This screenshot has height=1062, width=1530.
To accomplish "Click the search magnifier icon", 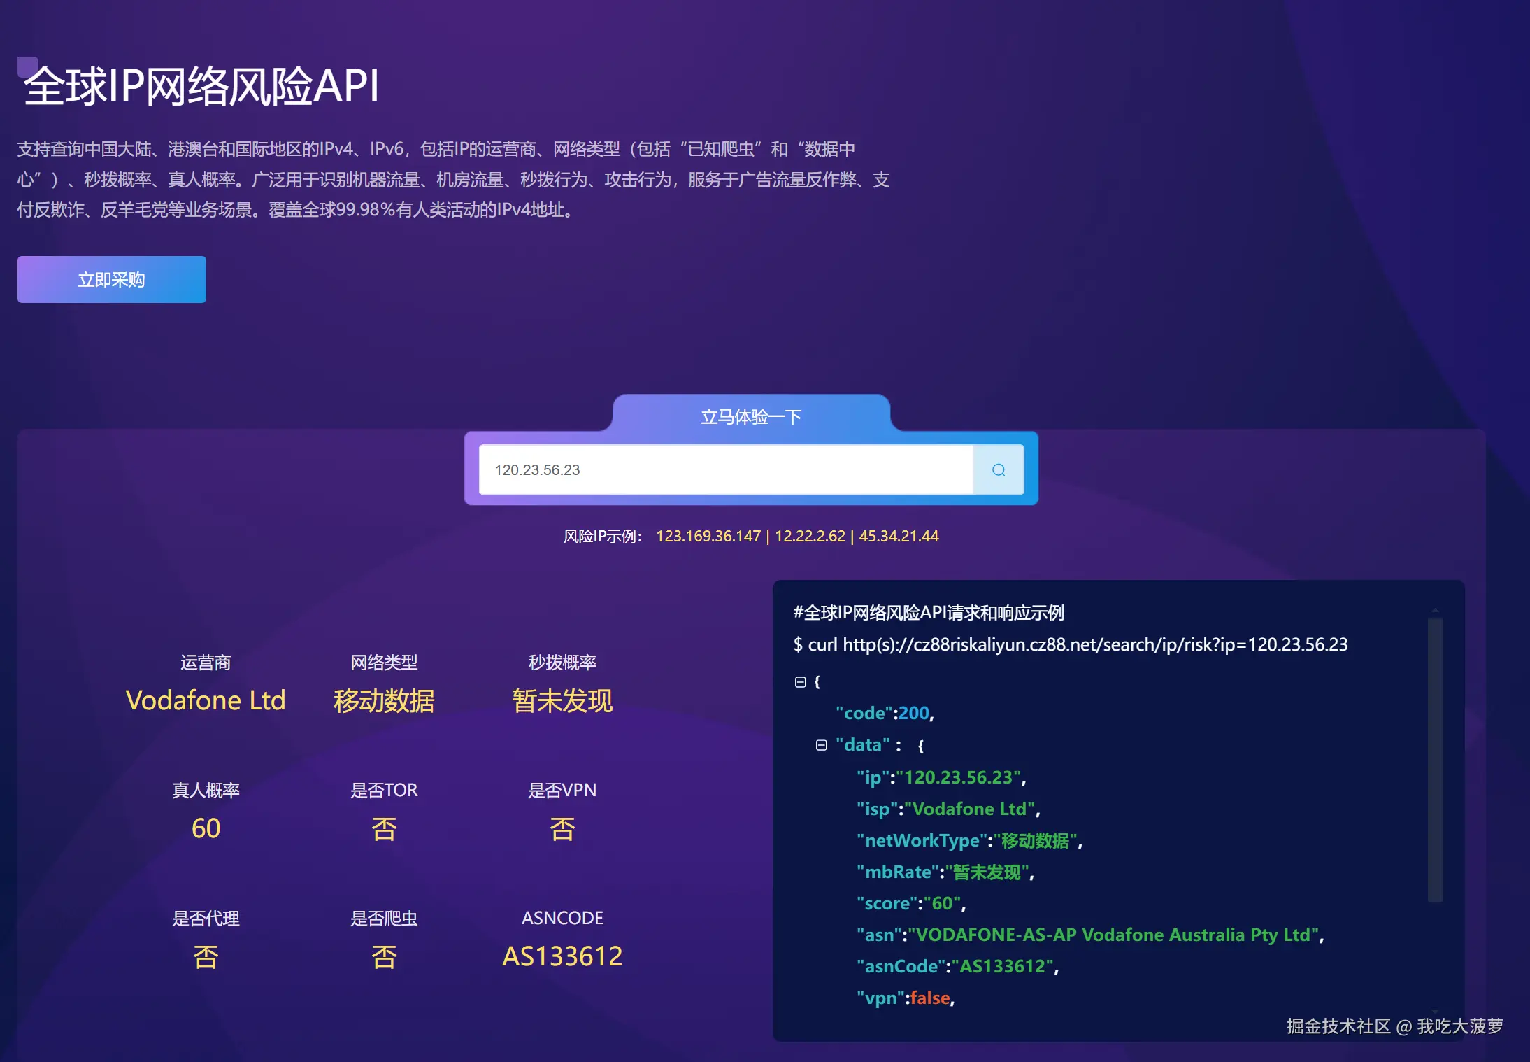I will pyautogui.click(x=998, y=469).
